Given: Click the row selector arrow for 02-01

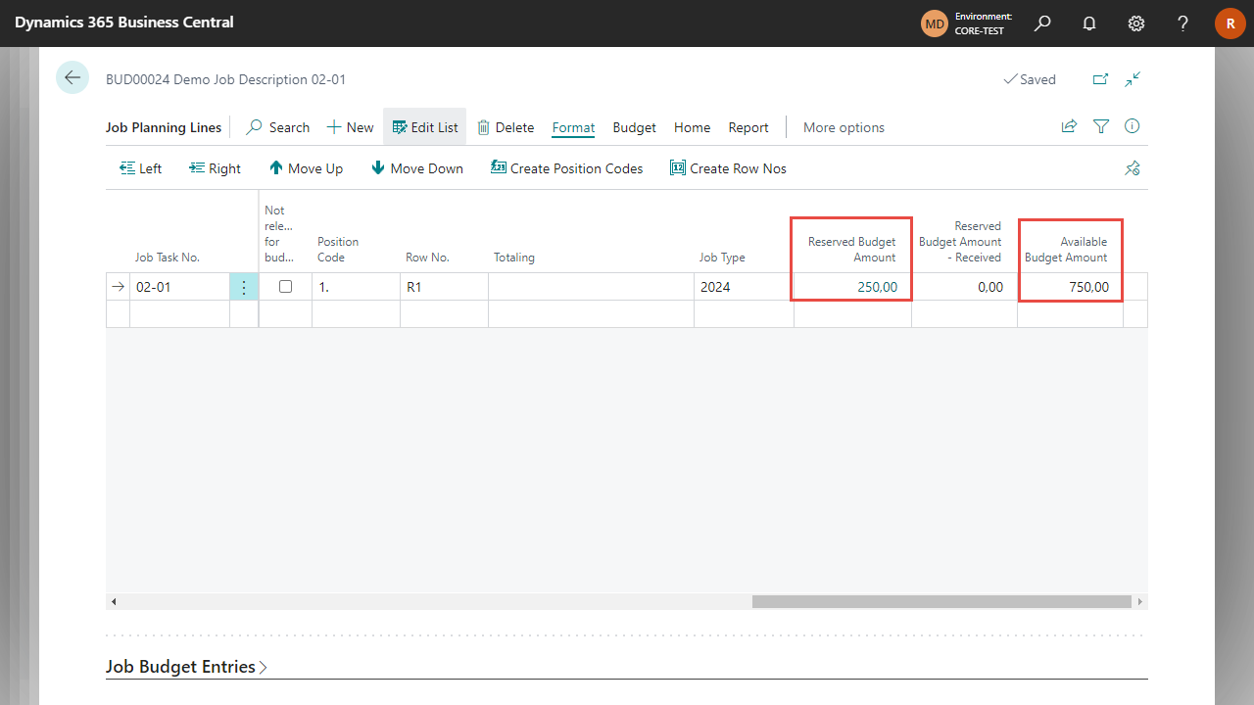Looking at the screenshot, I should coord(118,287).
